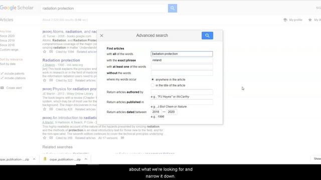Click the quote icon beside Cited by 428
321x180 pixels.
pyautogui.click(x=51, y=109)
